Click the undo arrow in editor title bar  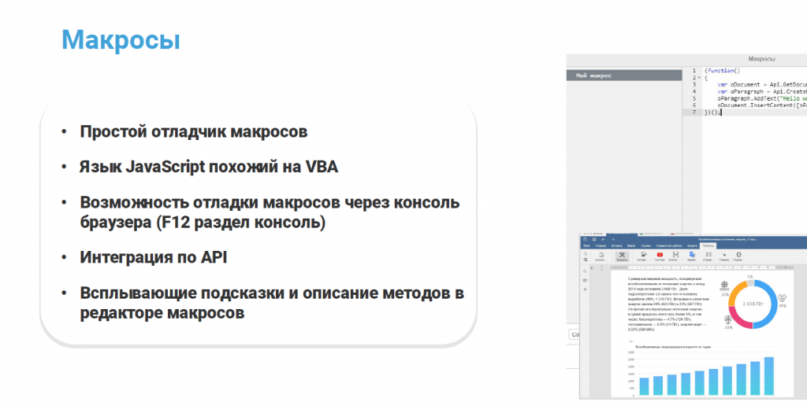point(603,240)
